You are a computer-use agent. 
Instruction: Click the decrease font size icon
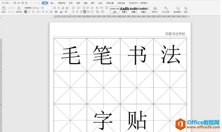coord(58,8)
